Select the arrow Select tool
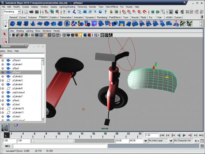Viewport: 205px width, 154px height. [x=4, y=34]
